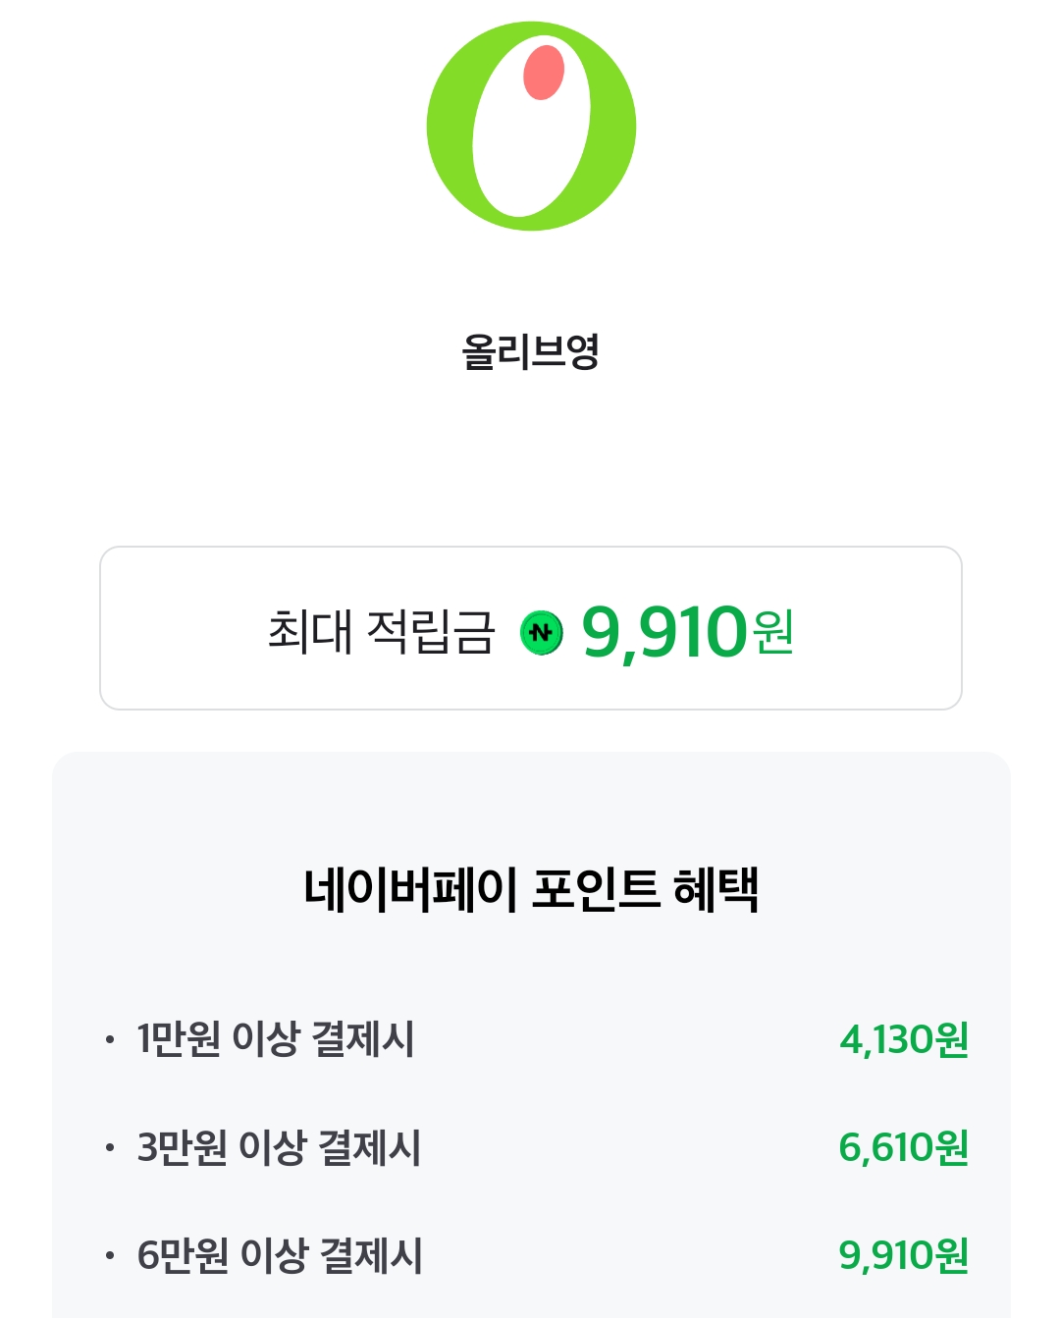Viewport: 1060px width, 1318px height.
Task: Tap the green Naver Pay coin icon
Action: click(542, 633)
